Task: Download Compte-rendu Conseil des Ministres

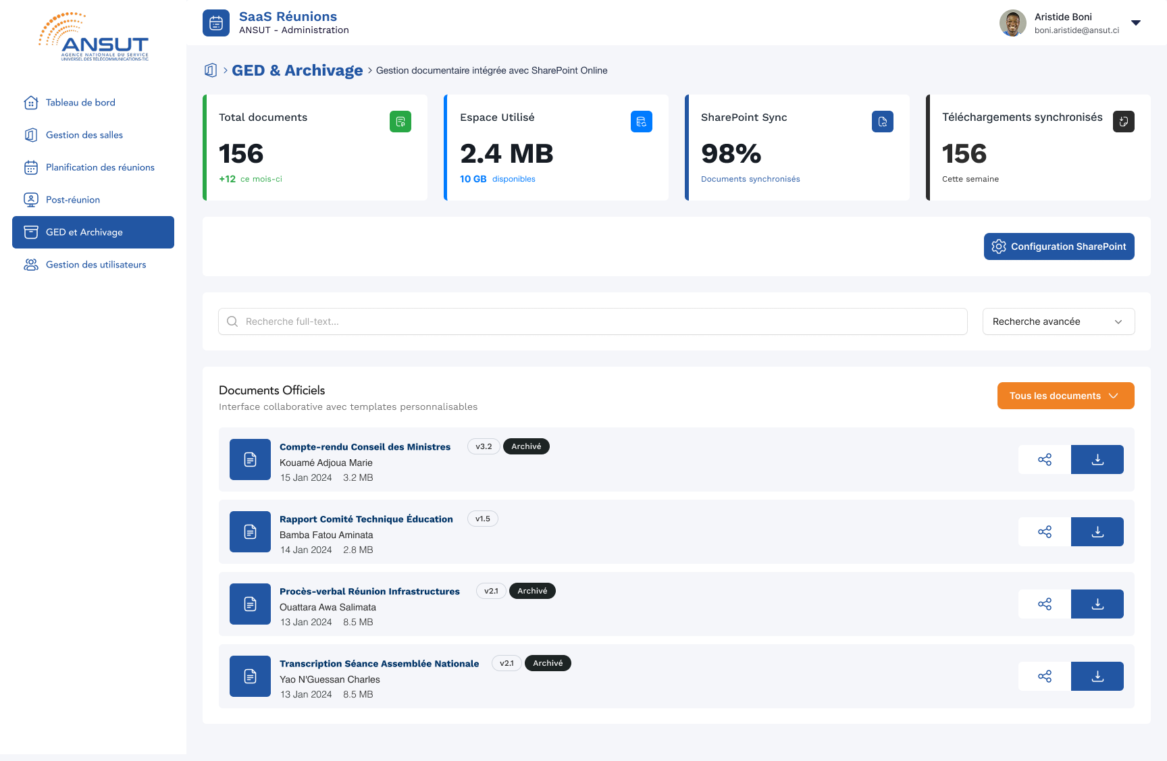Action: pyautogui.click(x=1097, y=460)
